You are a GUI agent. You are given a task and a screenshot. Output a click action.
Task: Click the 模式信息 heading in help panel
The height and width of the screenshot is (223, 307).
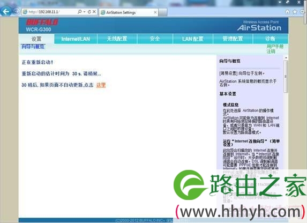230,105
